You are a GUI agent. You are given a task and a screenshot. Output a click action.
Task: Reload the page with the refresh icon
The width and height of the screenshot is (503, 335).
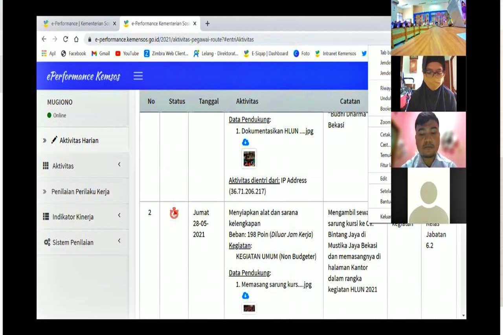click(x=66, y=39)
